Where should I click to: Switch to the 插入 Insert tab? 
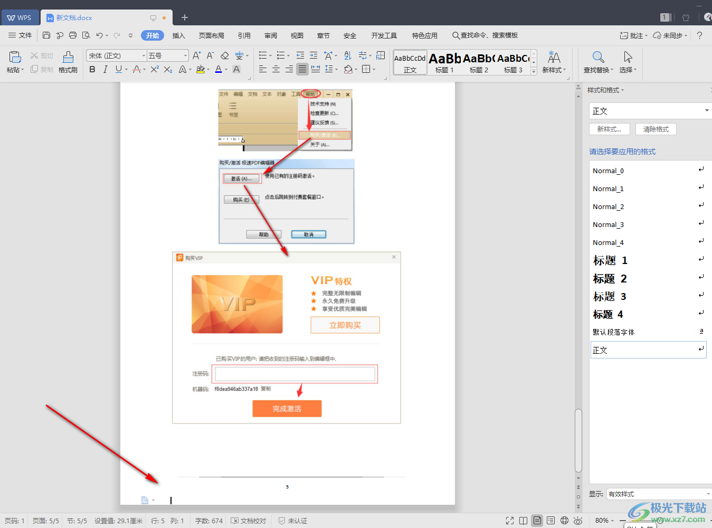coord(179,35)
